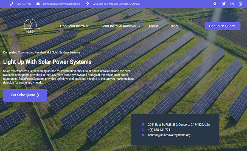
Task: Click the envelope icon in top bar
Action: pyautogui.click(x=38, y=4)
